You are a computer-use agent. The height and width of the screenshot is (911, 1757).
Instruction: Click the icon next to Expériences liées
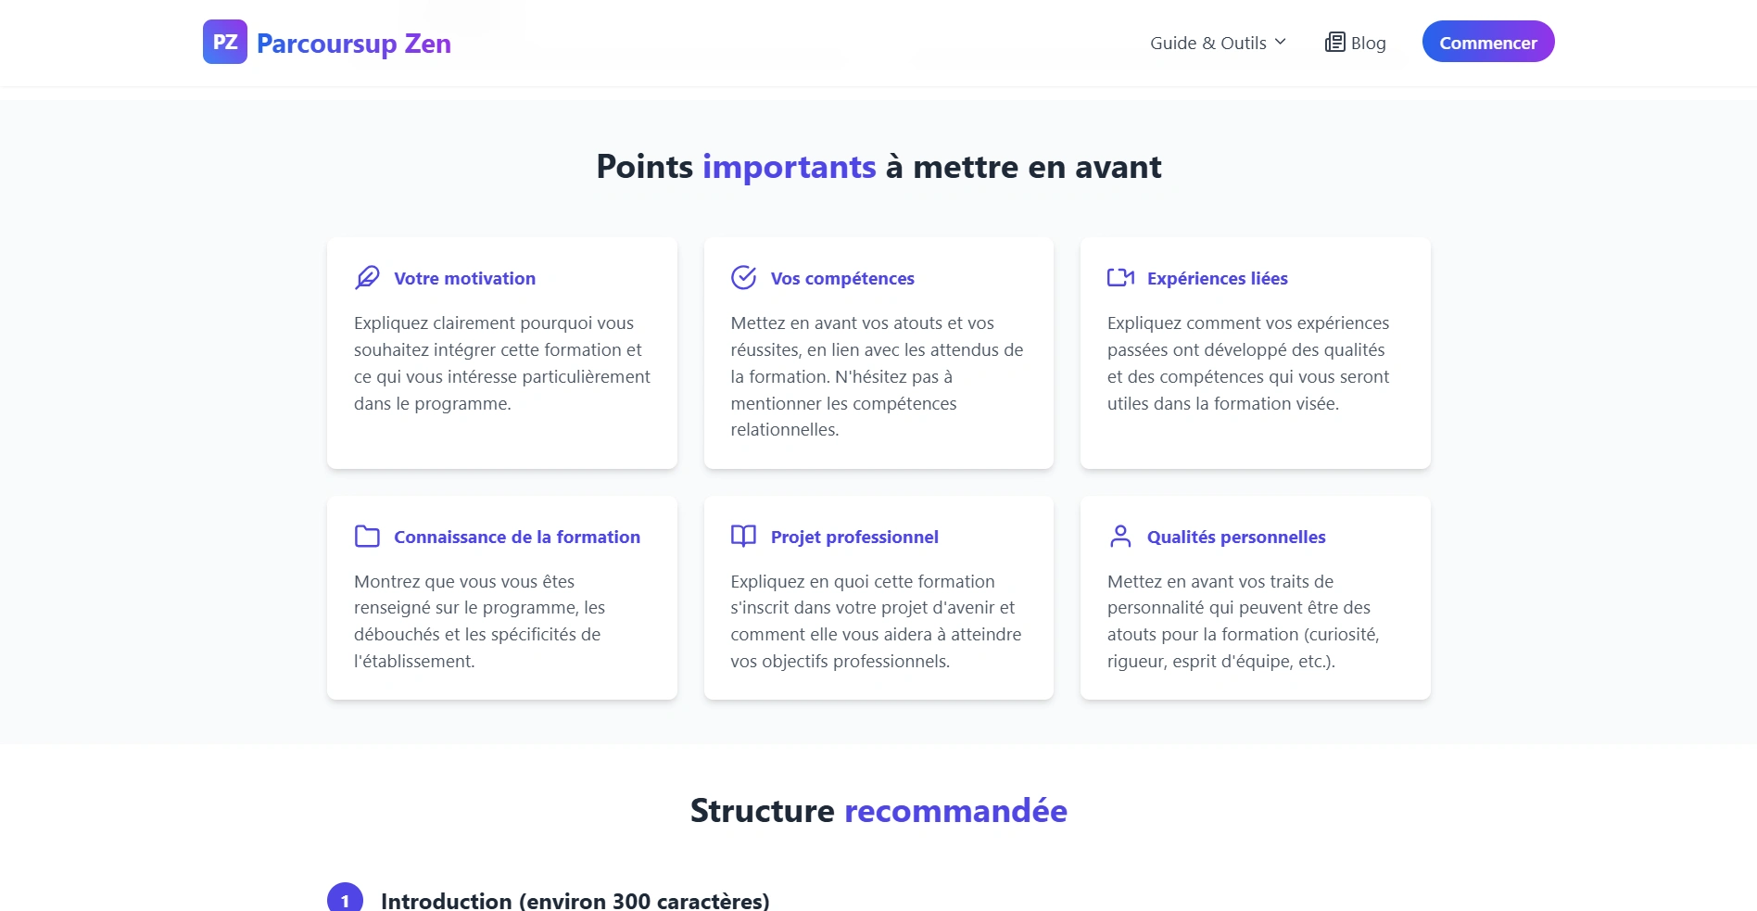[x=1121, y=278]
